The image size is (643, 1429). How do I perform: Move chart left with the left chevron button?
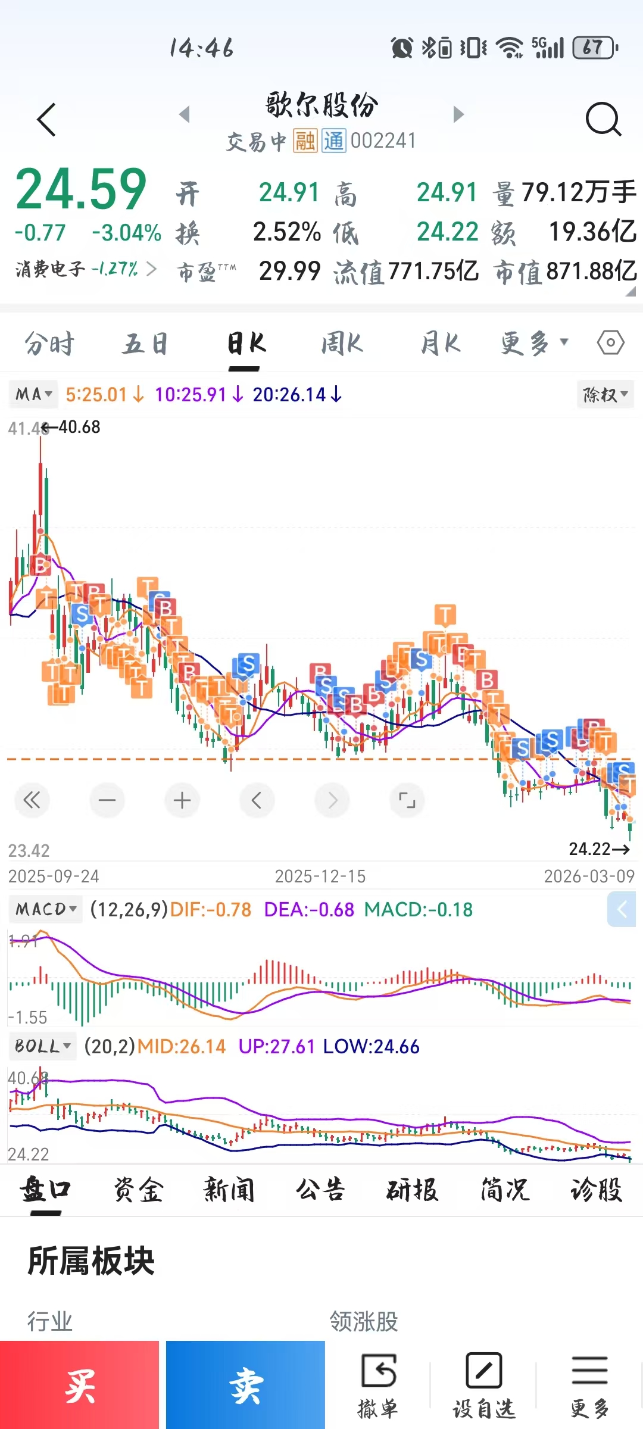tap(257, 800)
